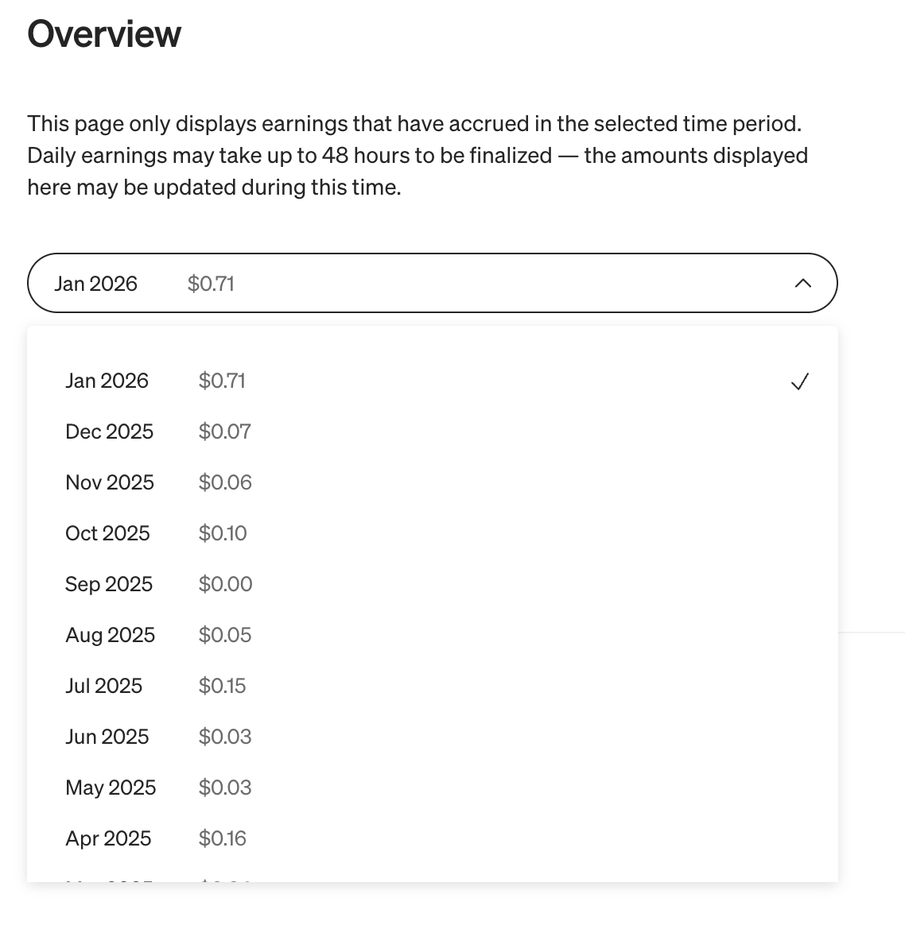Screen dimensions: 905x925
Task: Select Aug 2025 month entry
Action: (x=110, y=635)
